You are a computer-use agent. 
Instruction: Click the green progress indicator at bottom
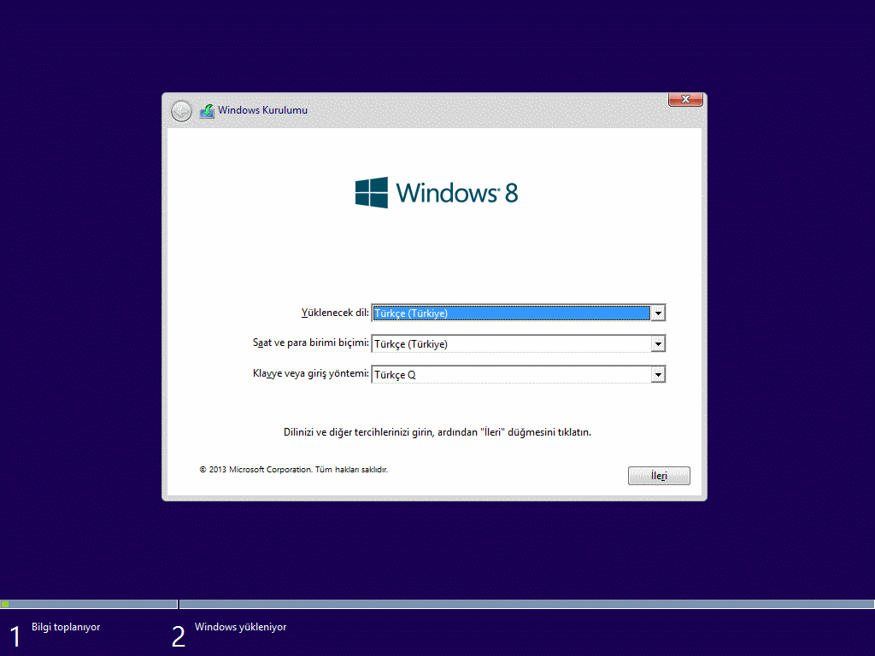pyautogui.click(x=5, y=604)
